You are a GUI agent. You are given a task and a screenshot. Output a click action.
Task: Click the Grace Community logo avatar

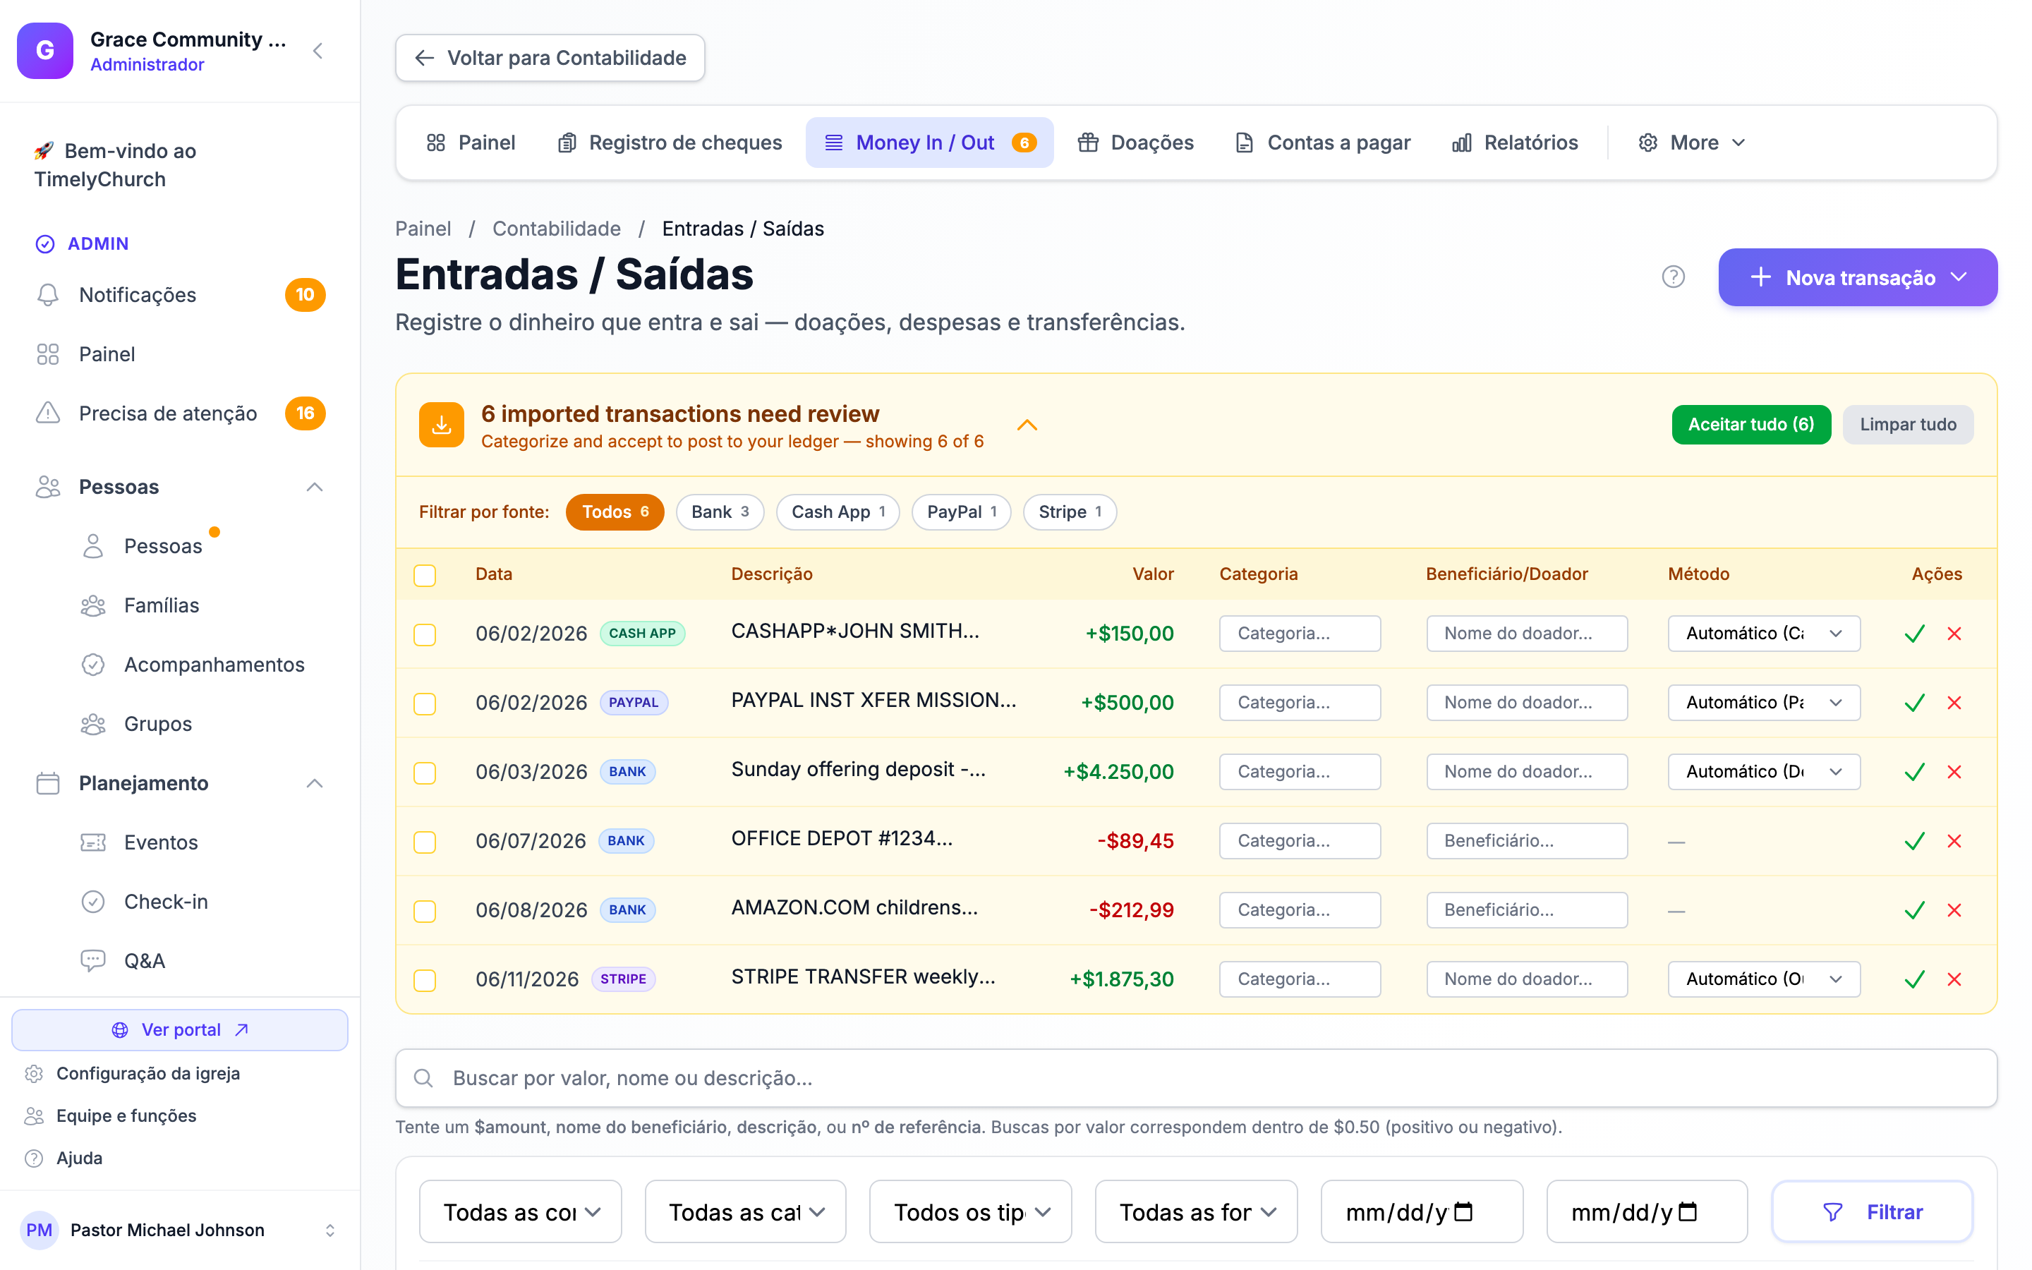[x=45, y=52]
